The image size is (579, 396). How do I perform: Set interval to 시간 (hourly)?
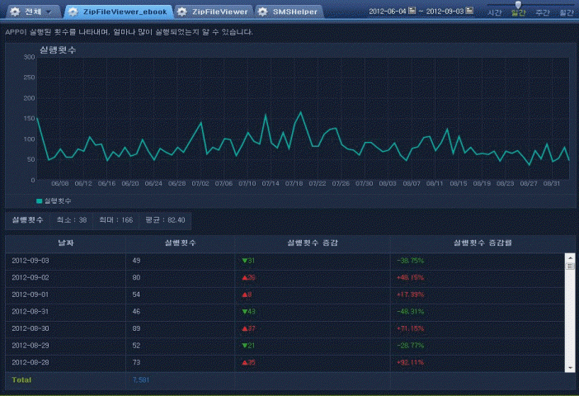494,13
